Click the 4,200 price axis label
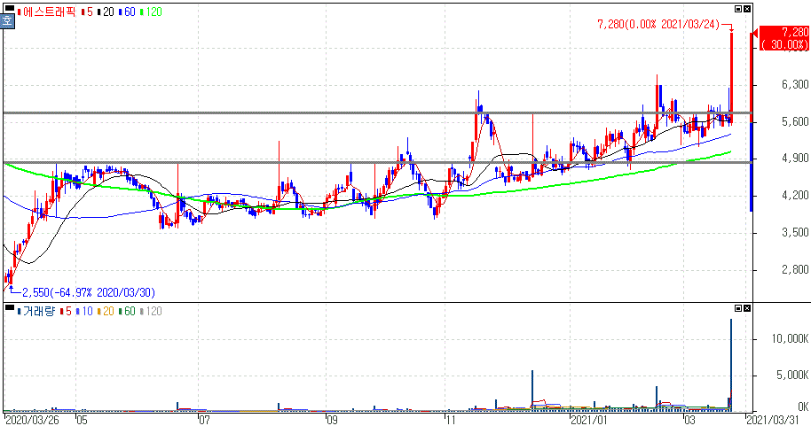This screenshot has height=426, width=811. (795, 195)
